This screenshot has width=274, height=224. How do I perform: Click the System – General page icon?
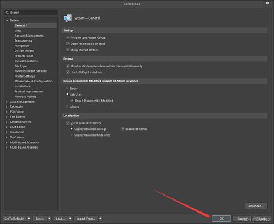(68, 18)
